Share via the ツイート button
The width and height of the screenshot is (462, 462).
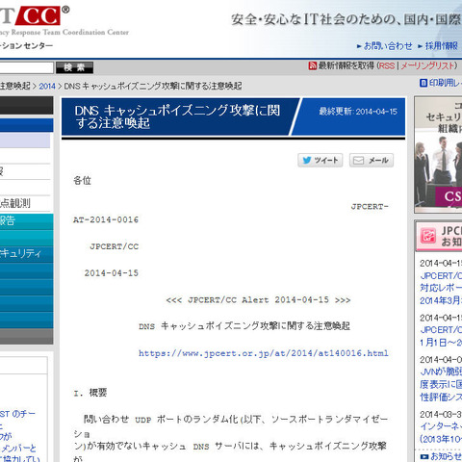click(321, 160)
